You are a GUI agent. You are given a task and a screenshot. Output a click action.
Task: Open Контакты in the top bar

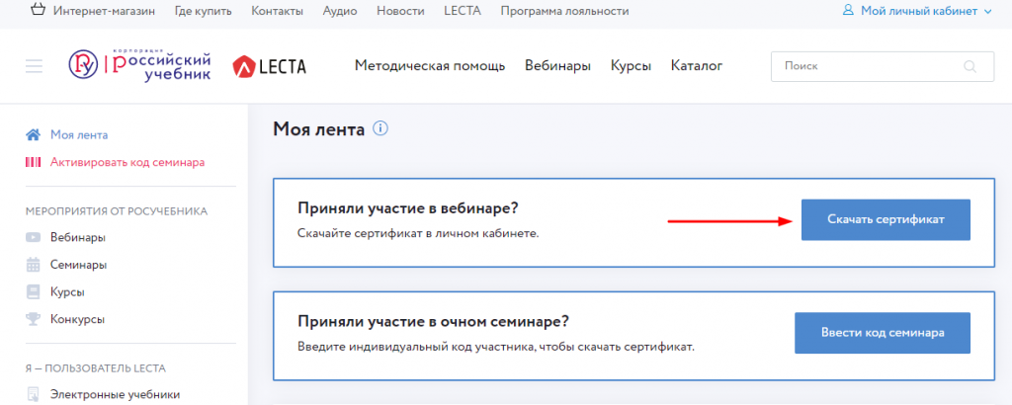277,11
